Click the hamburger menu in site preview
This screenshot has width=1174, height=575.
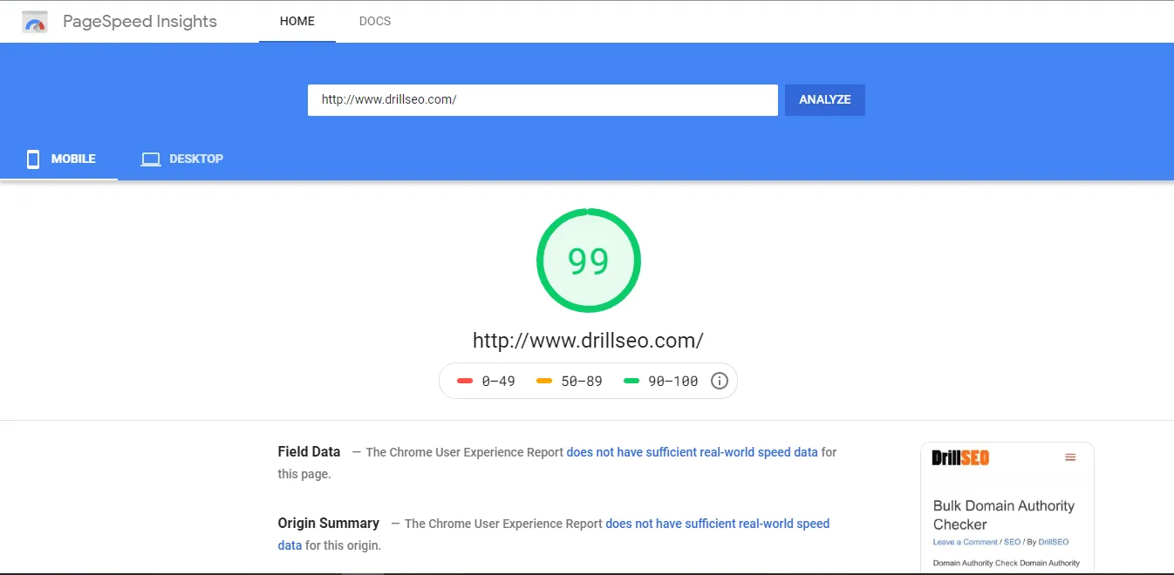(1070, 457)
